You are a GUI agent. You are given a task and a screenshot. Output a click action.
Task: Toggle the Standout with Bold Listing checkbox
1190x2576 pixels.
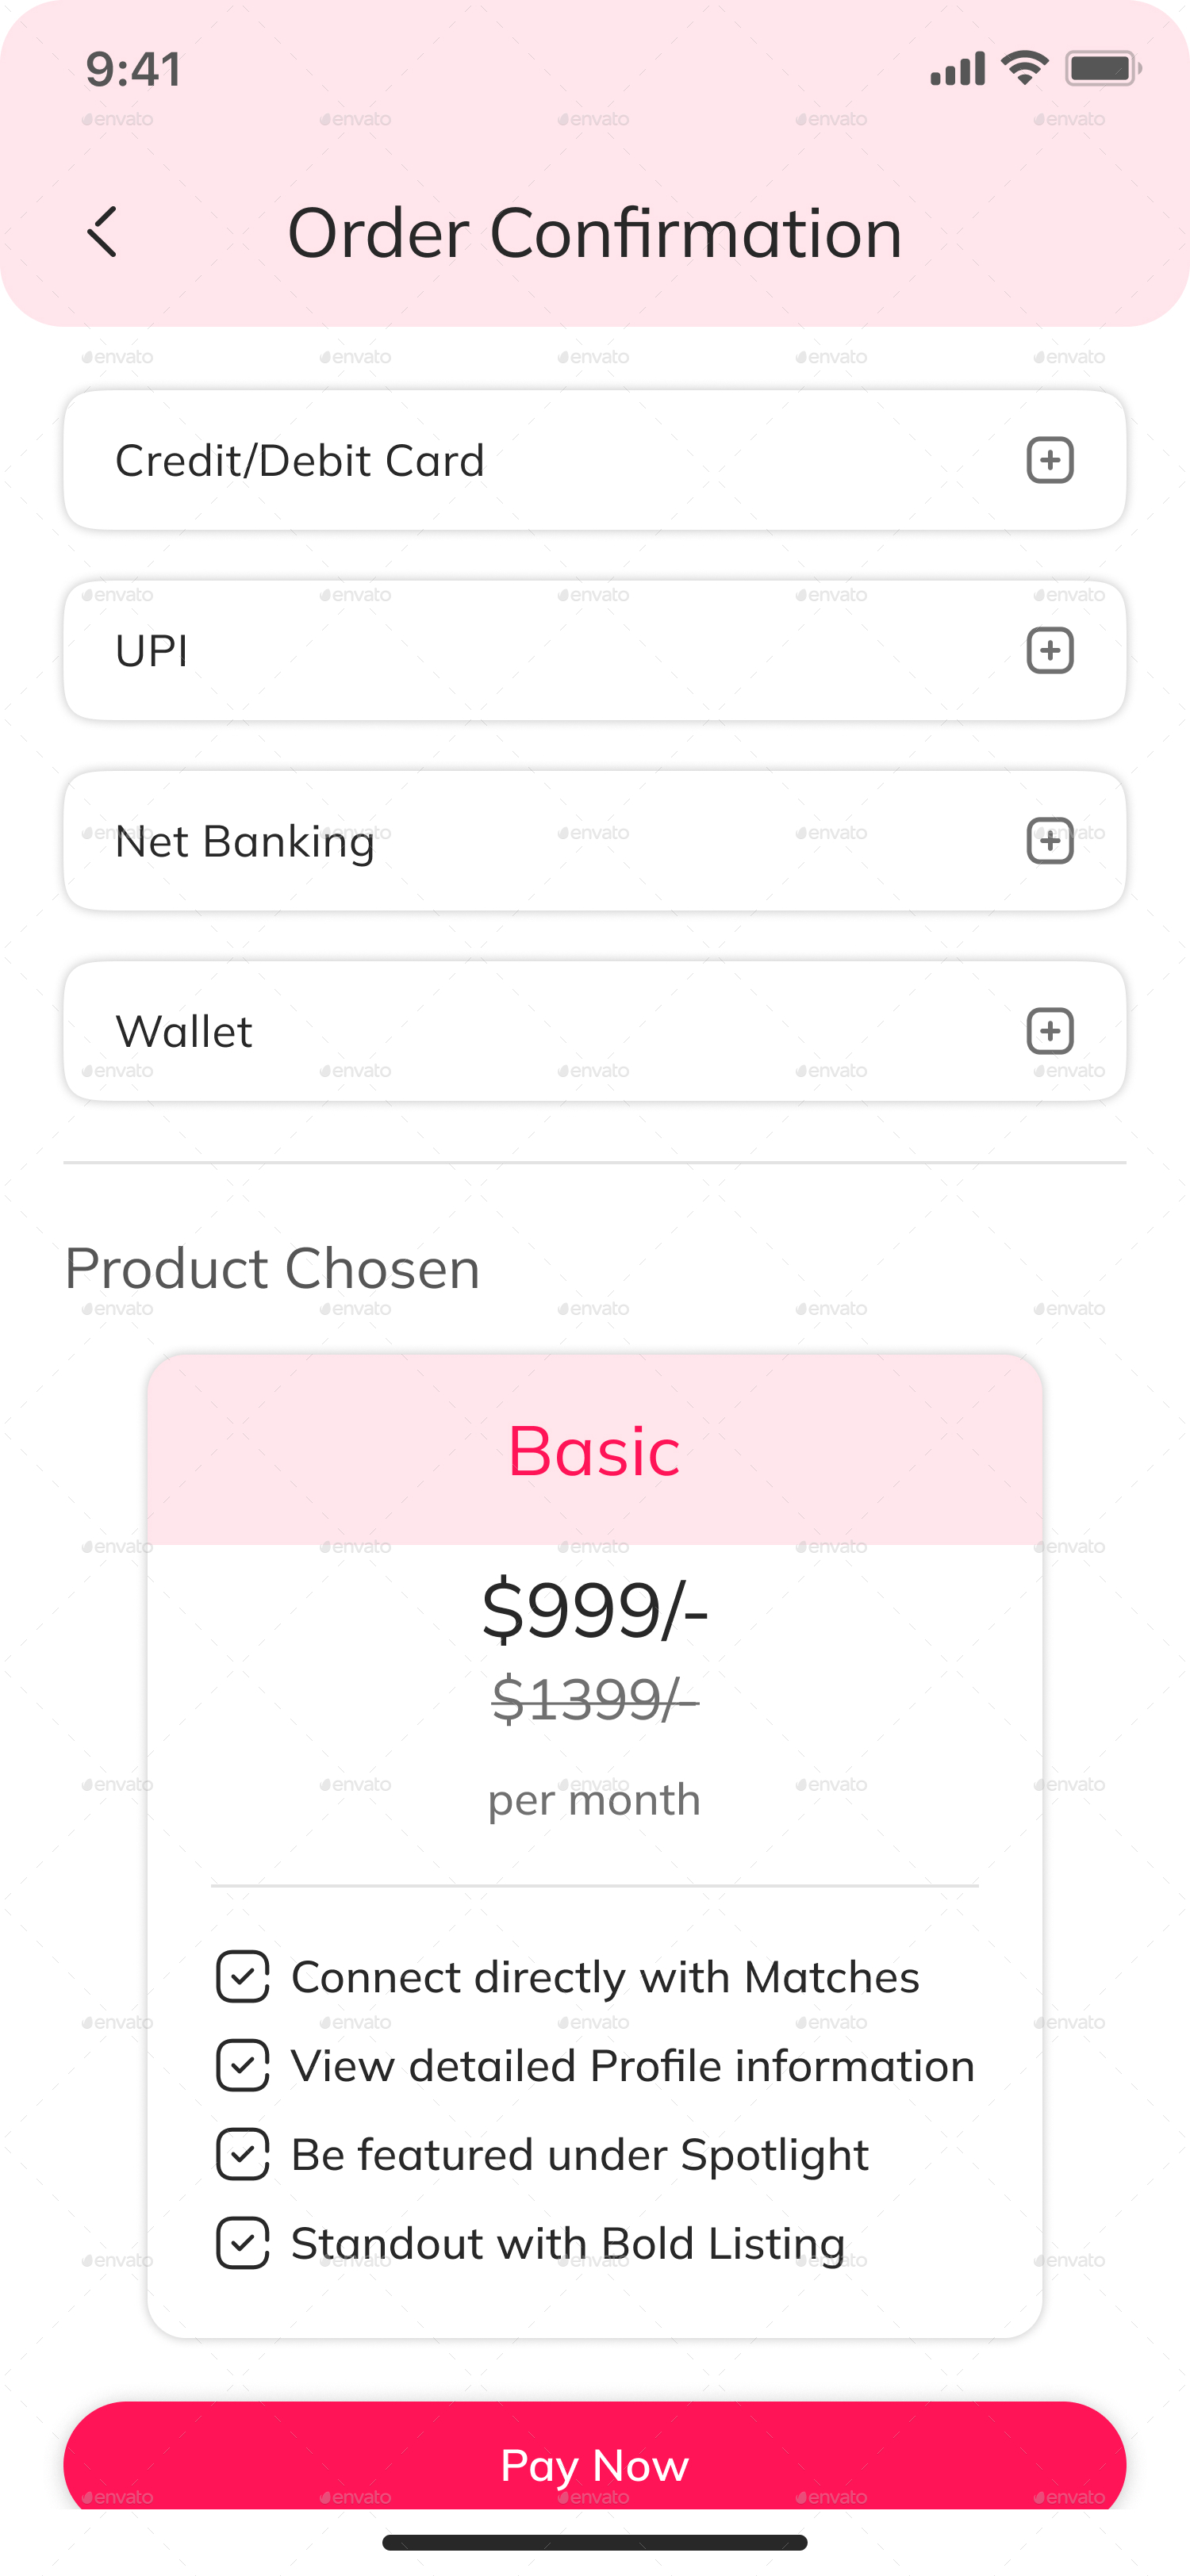[x=243, y=2243]
